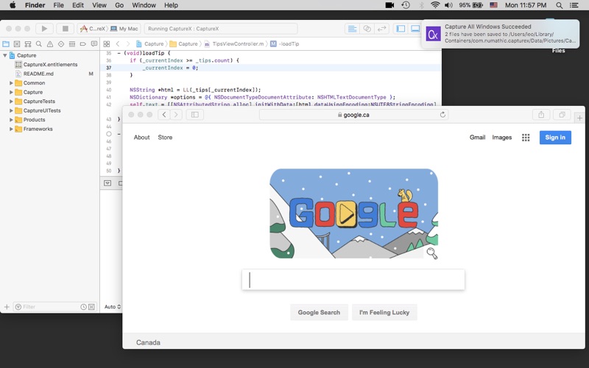The image size is (589, 368).
Task: Choose the My Mac run destination
Action: (124, 29)
